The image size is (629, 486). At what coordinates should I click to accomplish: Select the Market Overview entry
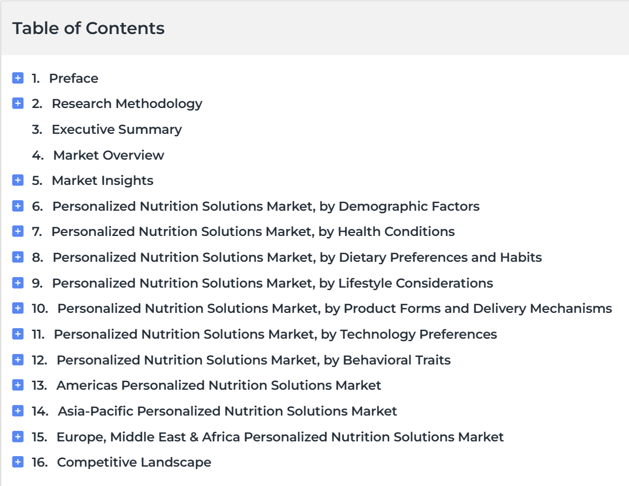[98, 155]
